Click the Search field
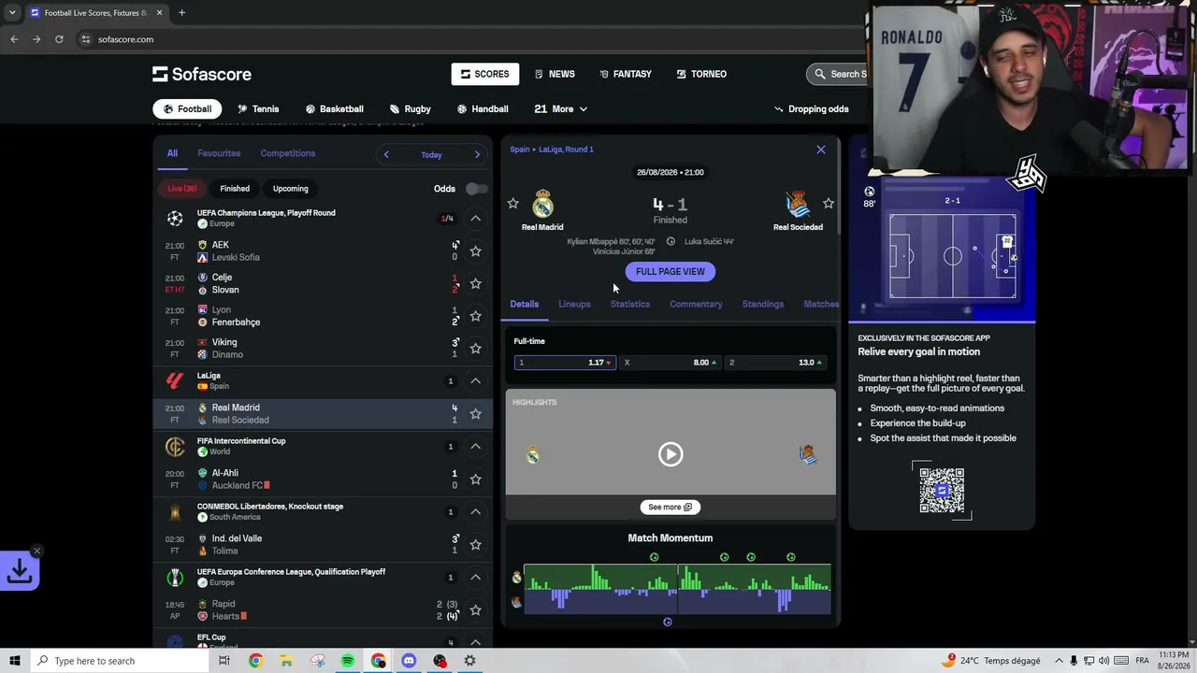Viewport: 1197px width, 673px height. coord(838,74)
